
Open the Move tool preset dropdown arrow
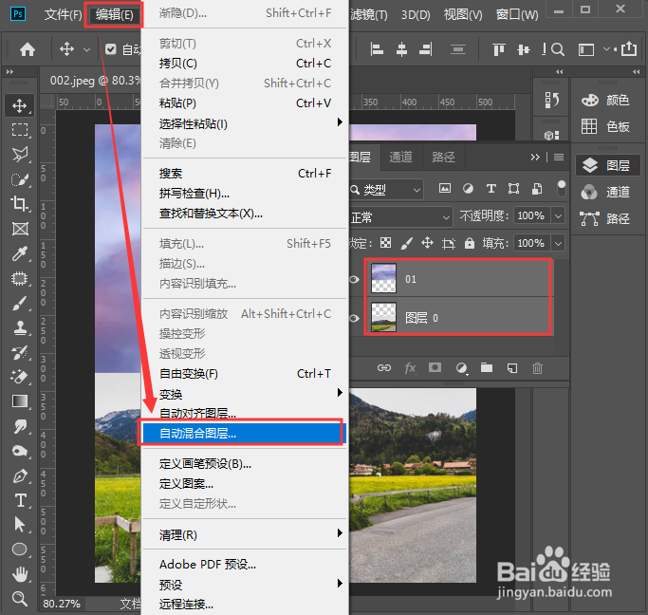pyautogui.click(x=86, y=49)
